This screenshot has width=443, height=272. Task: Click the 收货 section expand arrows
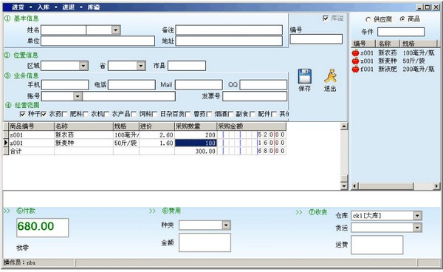(x=299, y=212)
